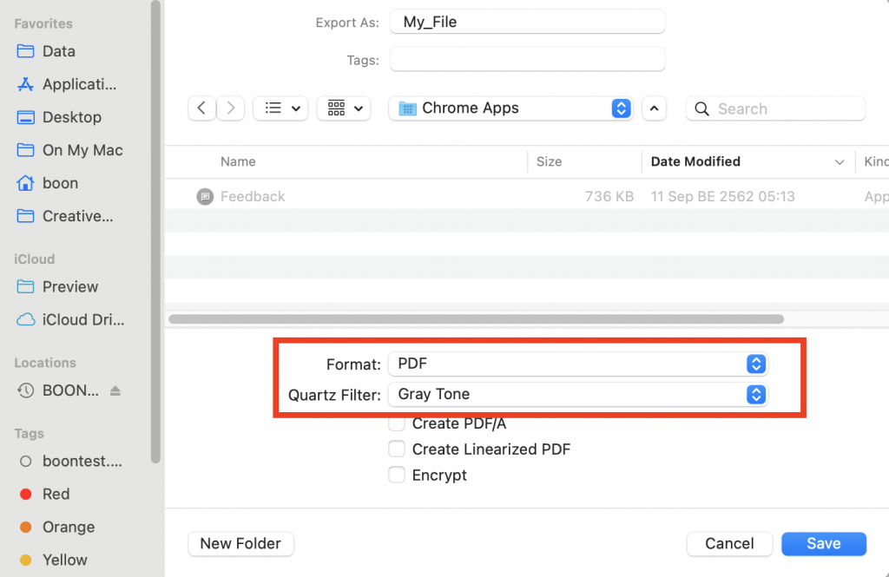
Task: Click the horizontal scrollbar under file list
Action: tap(476, 319)
